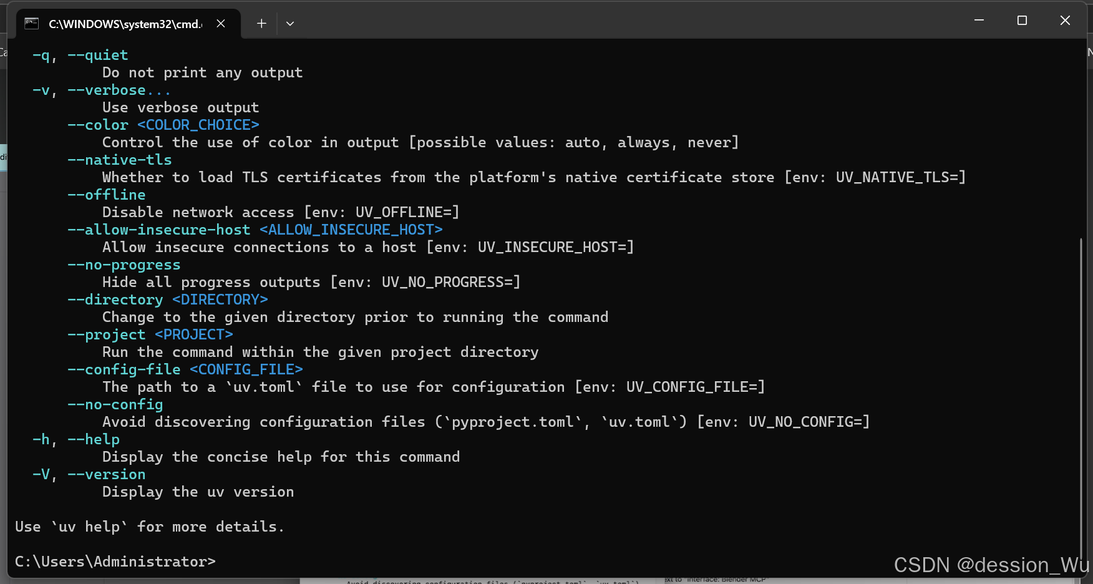Screen dimensions: 1093x584
Task: Select the --quiet option text
Action: tap(97, 55)
